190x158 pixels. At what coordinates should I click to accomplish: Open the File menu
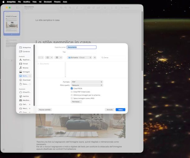(x=19, y=2)
